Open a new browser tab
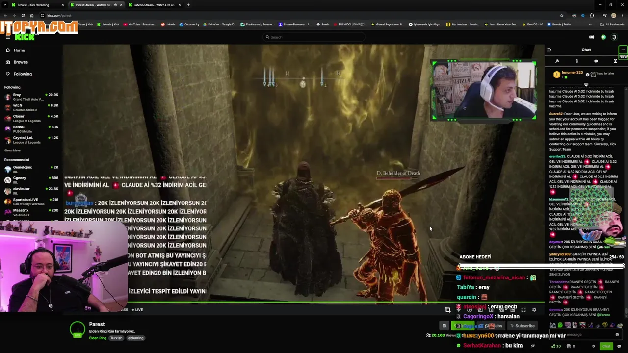This screenshot has height=353, width=628. coord(188,5)
